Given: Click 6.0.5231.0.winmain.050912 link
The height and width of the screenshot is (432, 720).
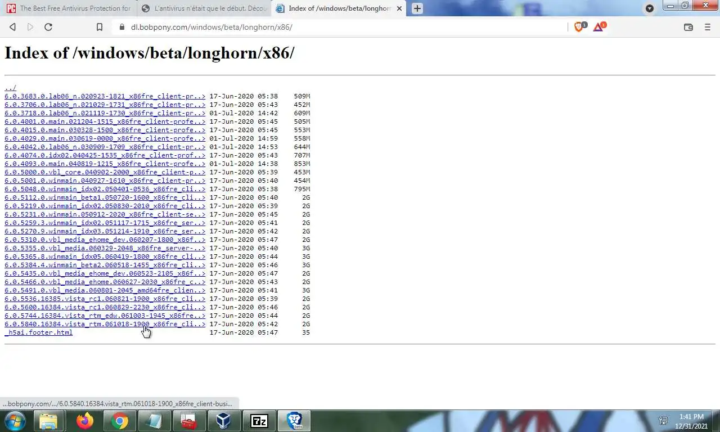Looking at the screenshot, I should (x=105, y=214).
